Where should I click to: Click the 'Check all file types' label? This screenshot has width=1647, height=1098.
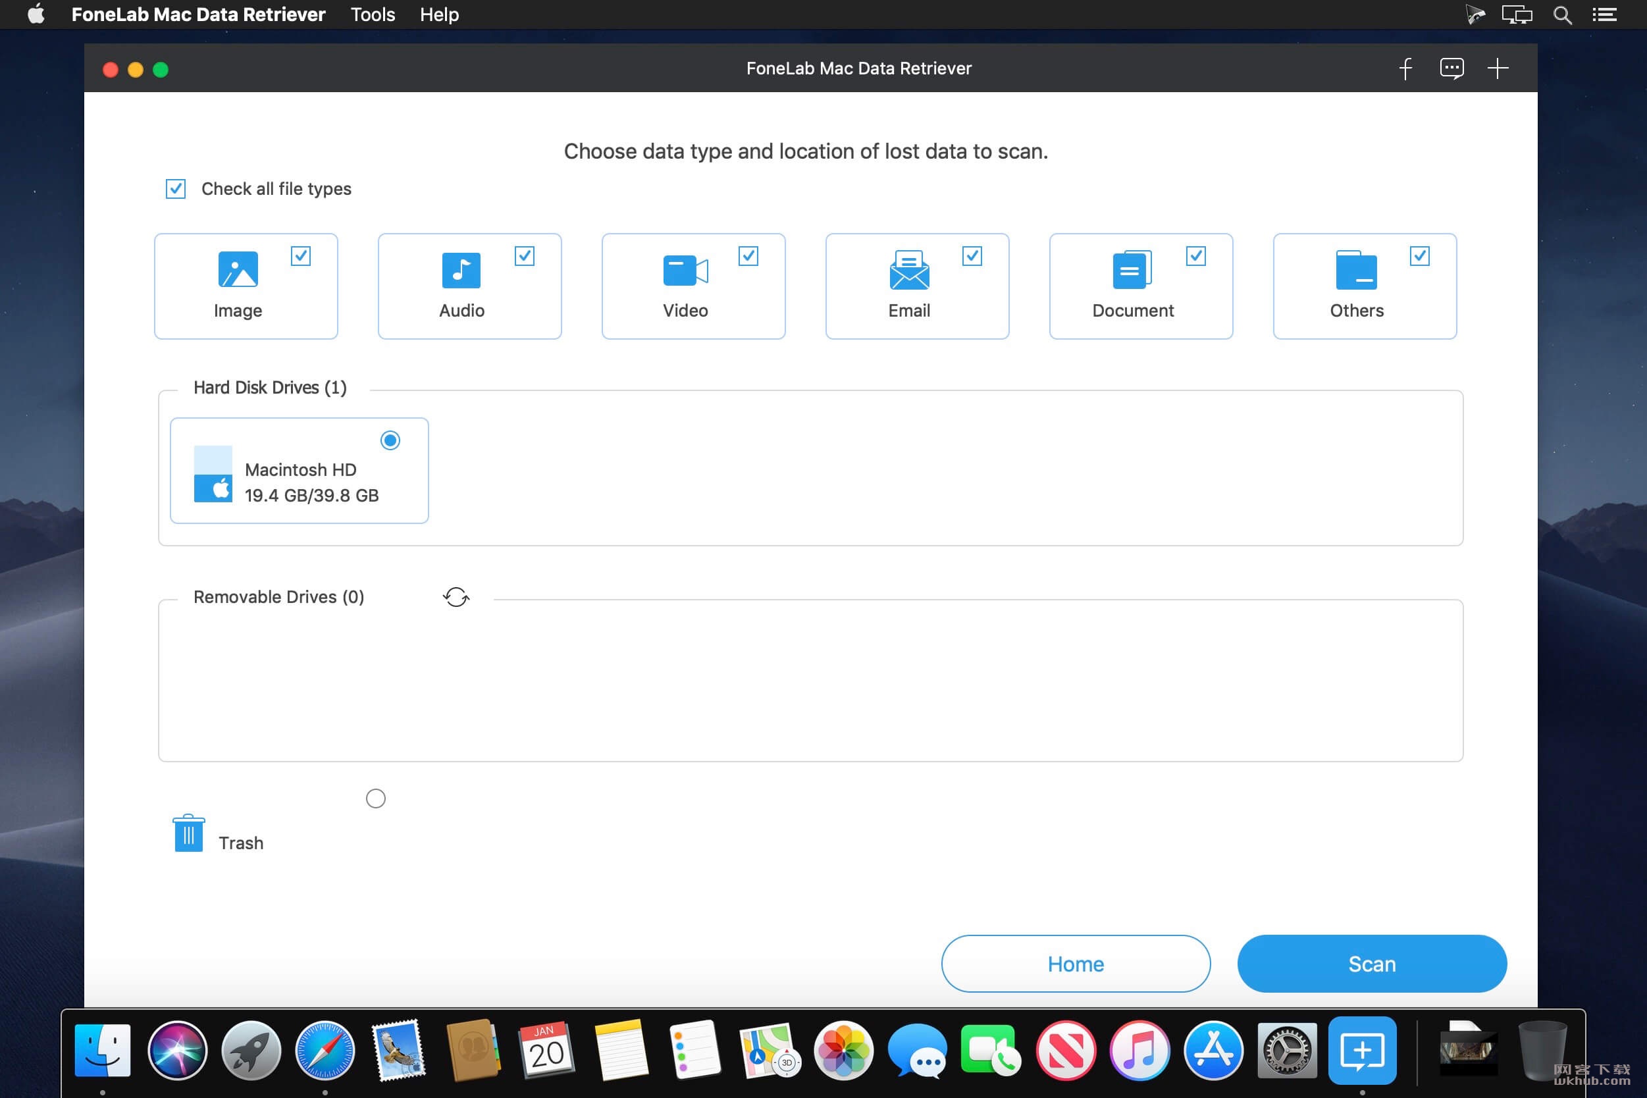pyautogui.click(x=276, y=189)
